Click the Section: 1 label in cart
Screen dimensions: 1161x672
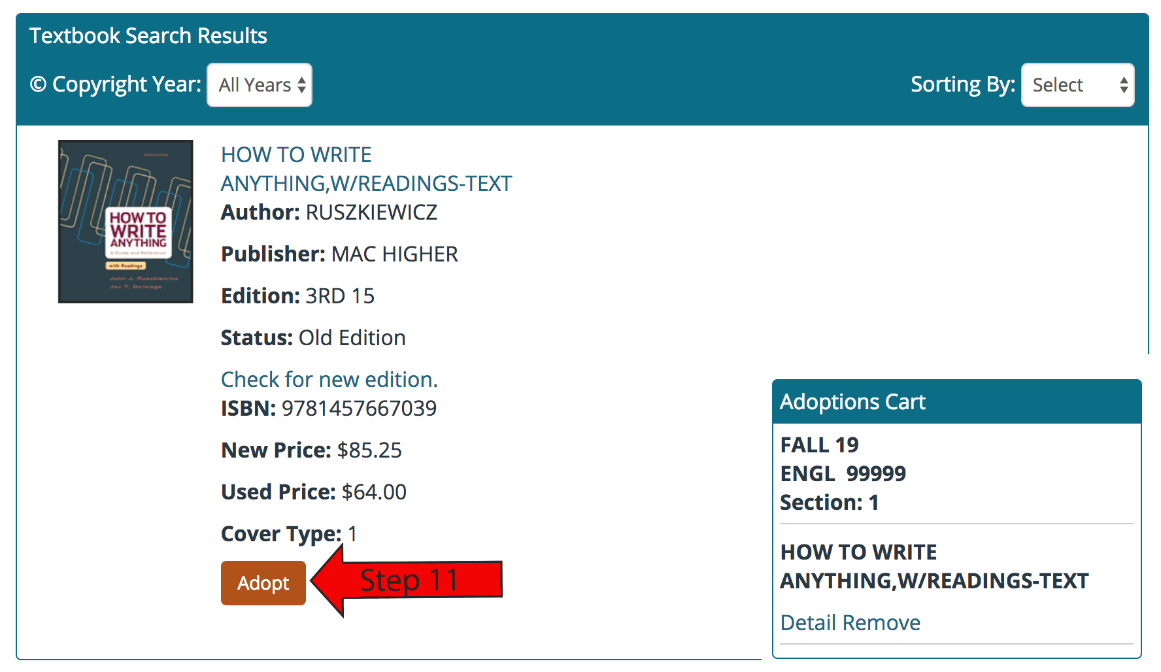(830, 502)
